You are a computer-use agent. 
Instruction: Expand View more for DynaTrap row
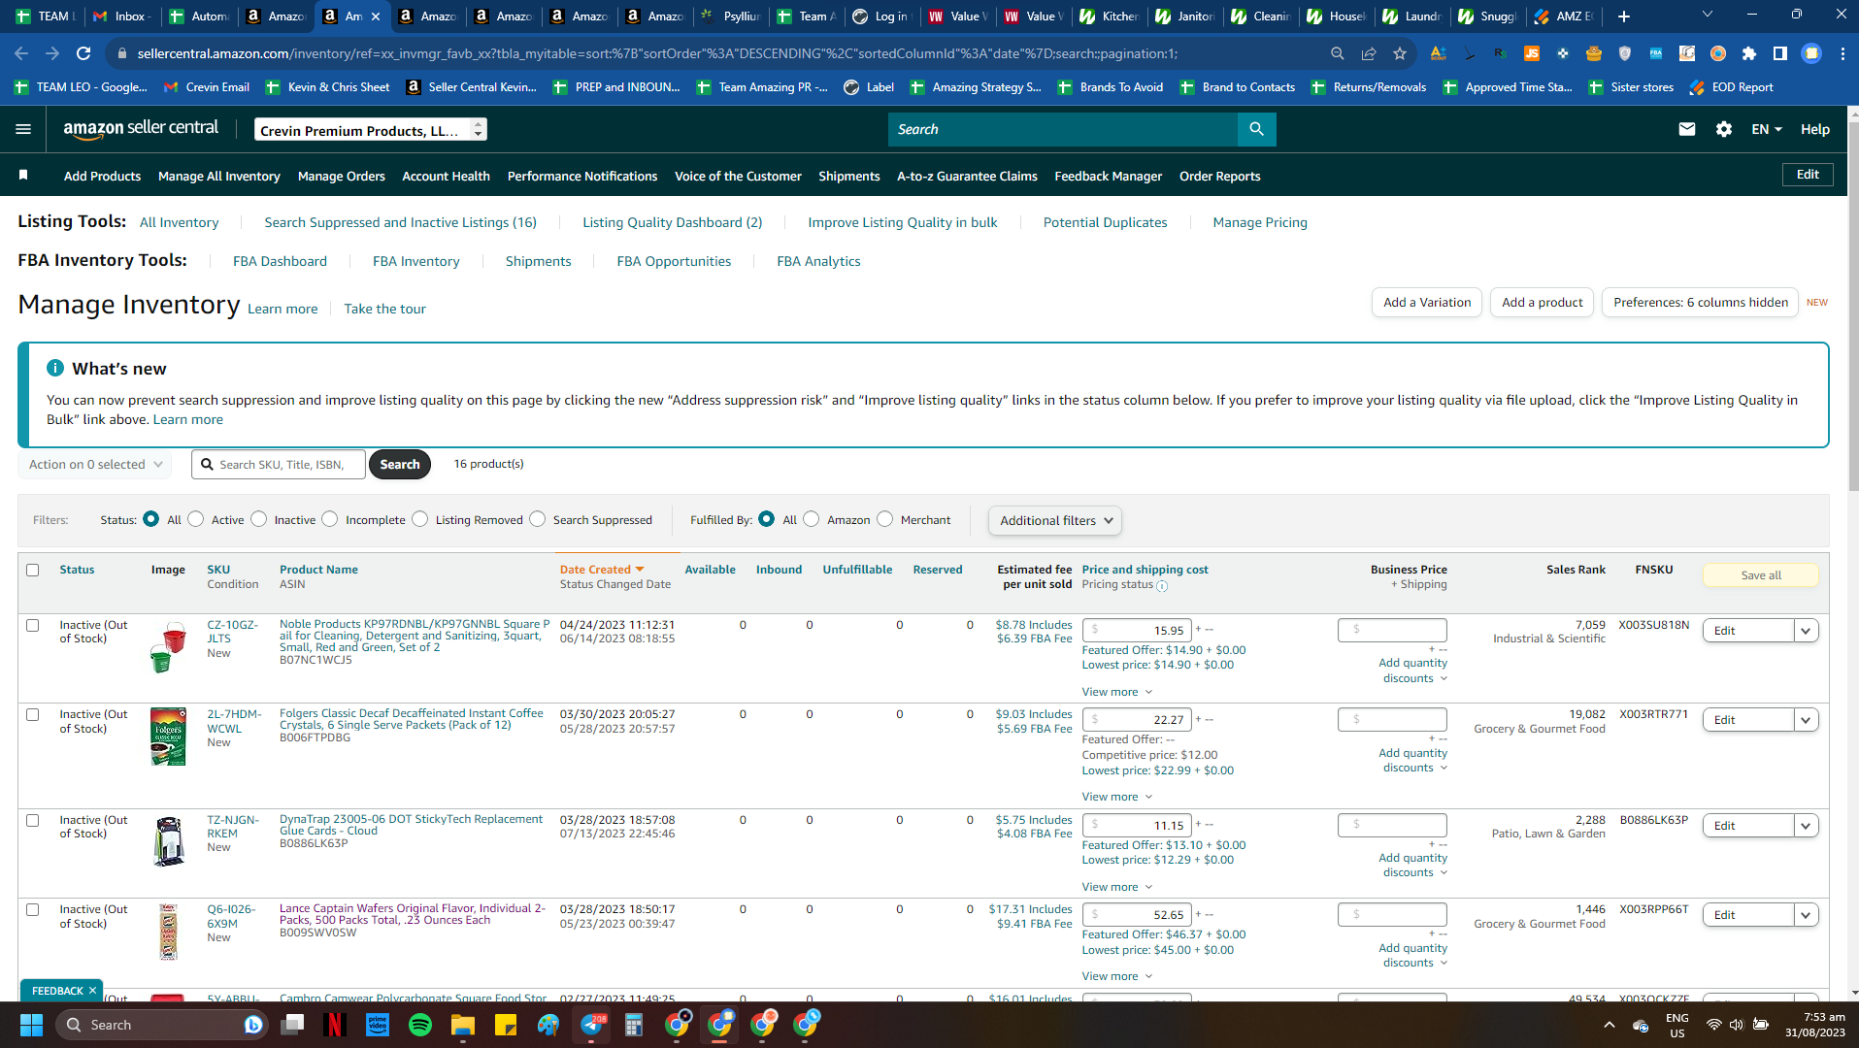1117,887
